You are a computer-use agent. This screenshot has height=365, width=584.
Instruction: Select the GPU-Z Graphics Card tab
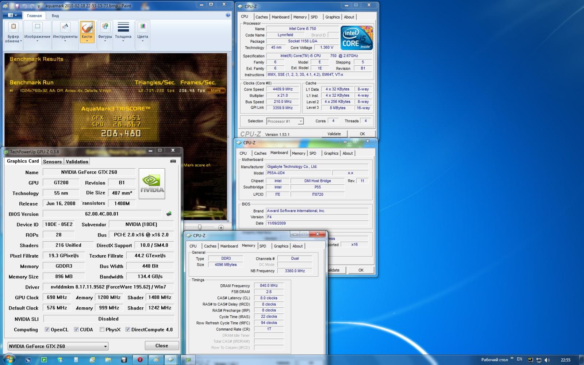point(23,161)
